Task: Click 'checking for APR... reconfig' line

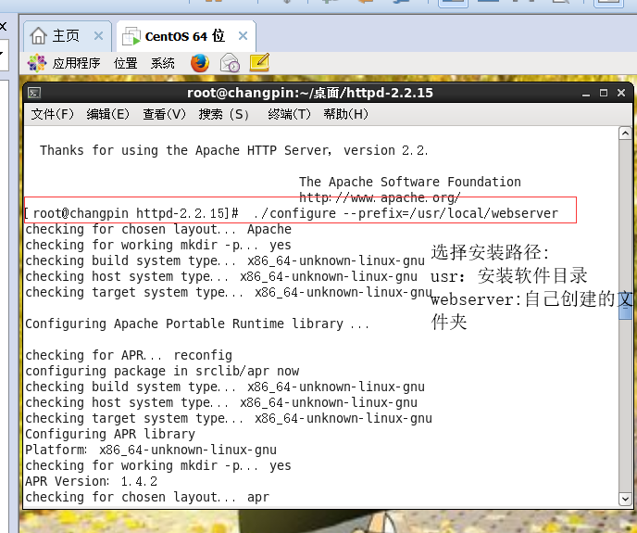Action: coord(129,355)
